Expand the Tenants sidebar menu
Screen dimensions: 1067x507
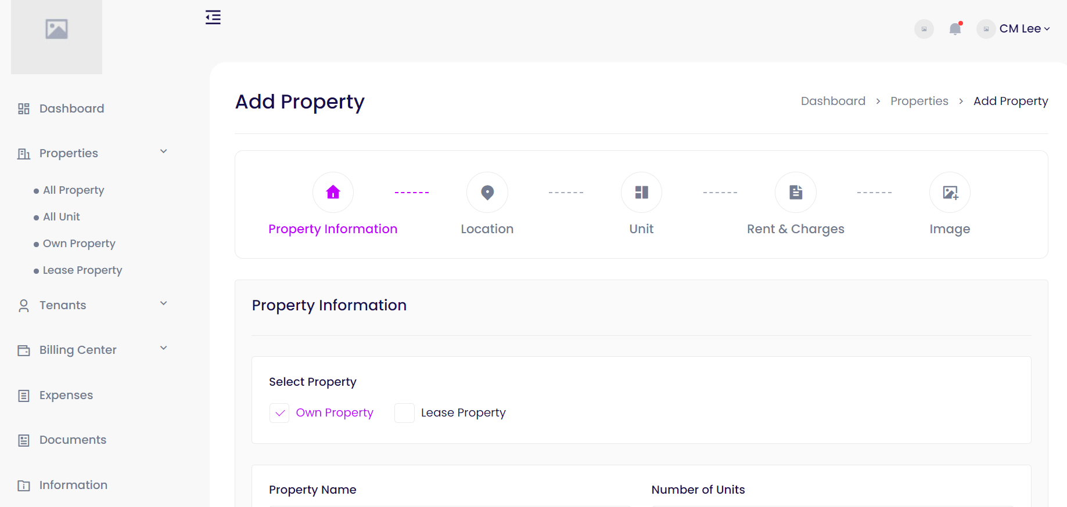tap(163, 304)
